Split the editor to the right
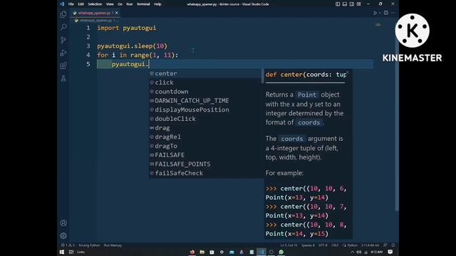Viewport: 456px width, 256px height. click(386, 13)
